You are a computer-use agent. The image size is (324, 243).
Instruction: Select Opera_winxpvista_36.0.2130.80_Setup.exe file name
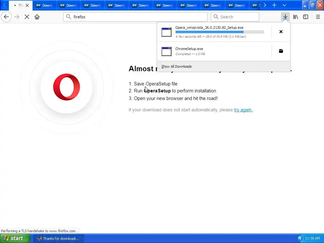tap(209, 28)
